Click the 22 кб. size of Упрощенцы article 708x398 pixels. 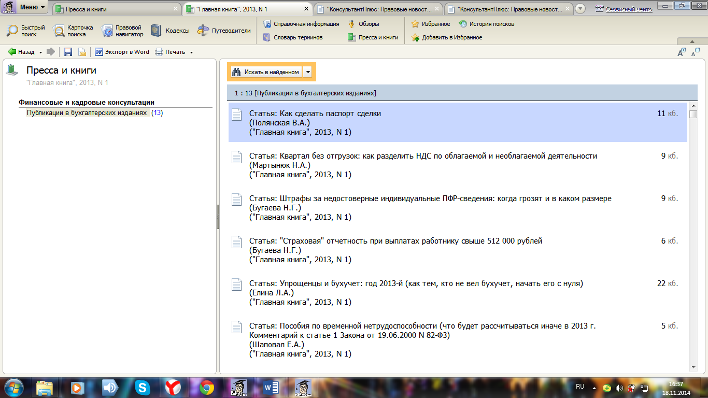[x=667, y=283]
